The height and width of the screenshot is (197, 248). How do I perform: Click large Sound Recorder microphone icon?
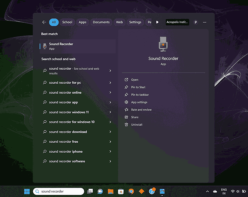coord(163,44)
